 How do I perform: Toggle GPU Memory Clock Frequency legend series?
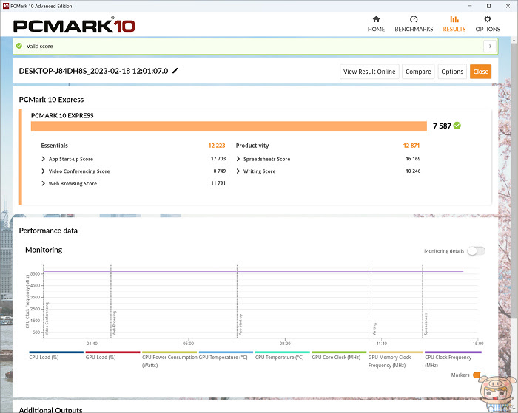pyautogui.click(x=395, y=360)
